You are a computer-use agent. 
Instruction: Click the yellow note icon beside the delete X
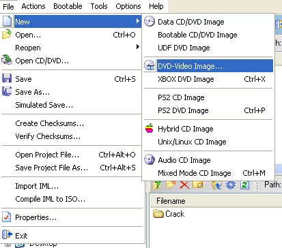tap(197, 185)
